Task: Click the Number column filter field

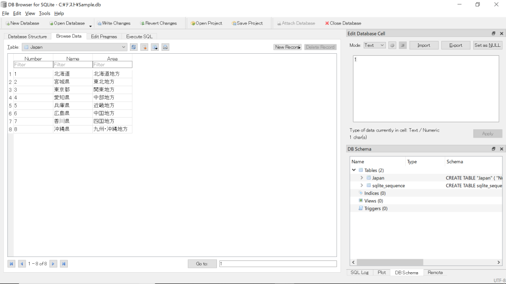Action: pos(33,65)
